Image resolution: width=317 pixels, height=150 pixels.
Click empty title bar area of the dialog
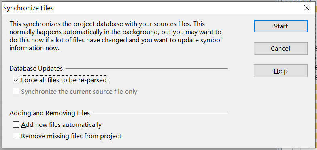[x=178, y=8]
